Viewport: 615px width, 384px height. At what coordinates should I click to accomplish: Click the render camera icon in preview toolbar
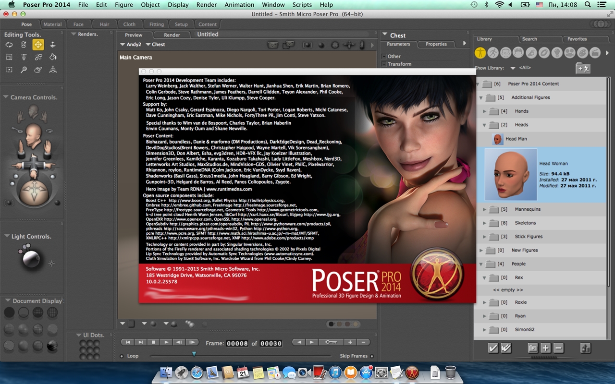tap(273, 45)
